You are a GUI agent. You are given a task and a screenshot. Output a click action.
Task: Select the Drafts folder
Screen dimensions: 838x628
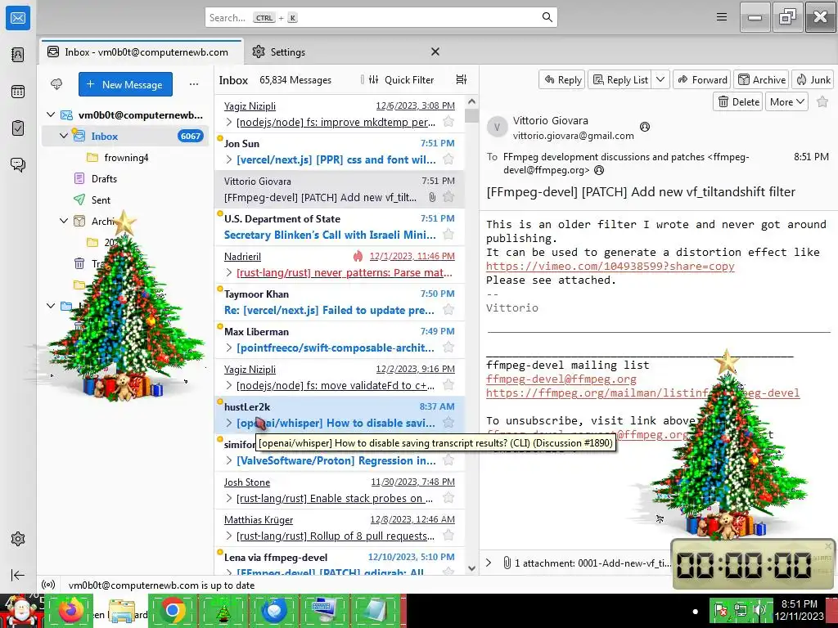(x=104, y=179)
